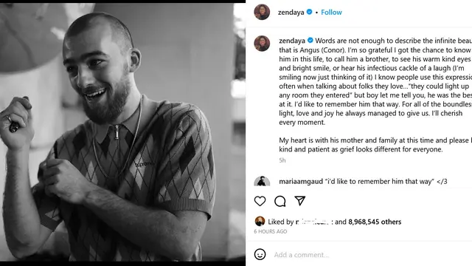Open zendaya's avatar next to the caption
Image resolution: width=472 pixels, height=266 pixels.
pyautogui.click(x=262, y=43)
